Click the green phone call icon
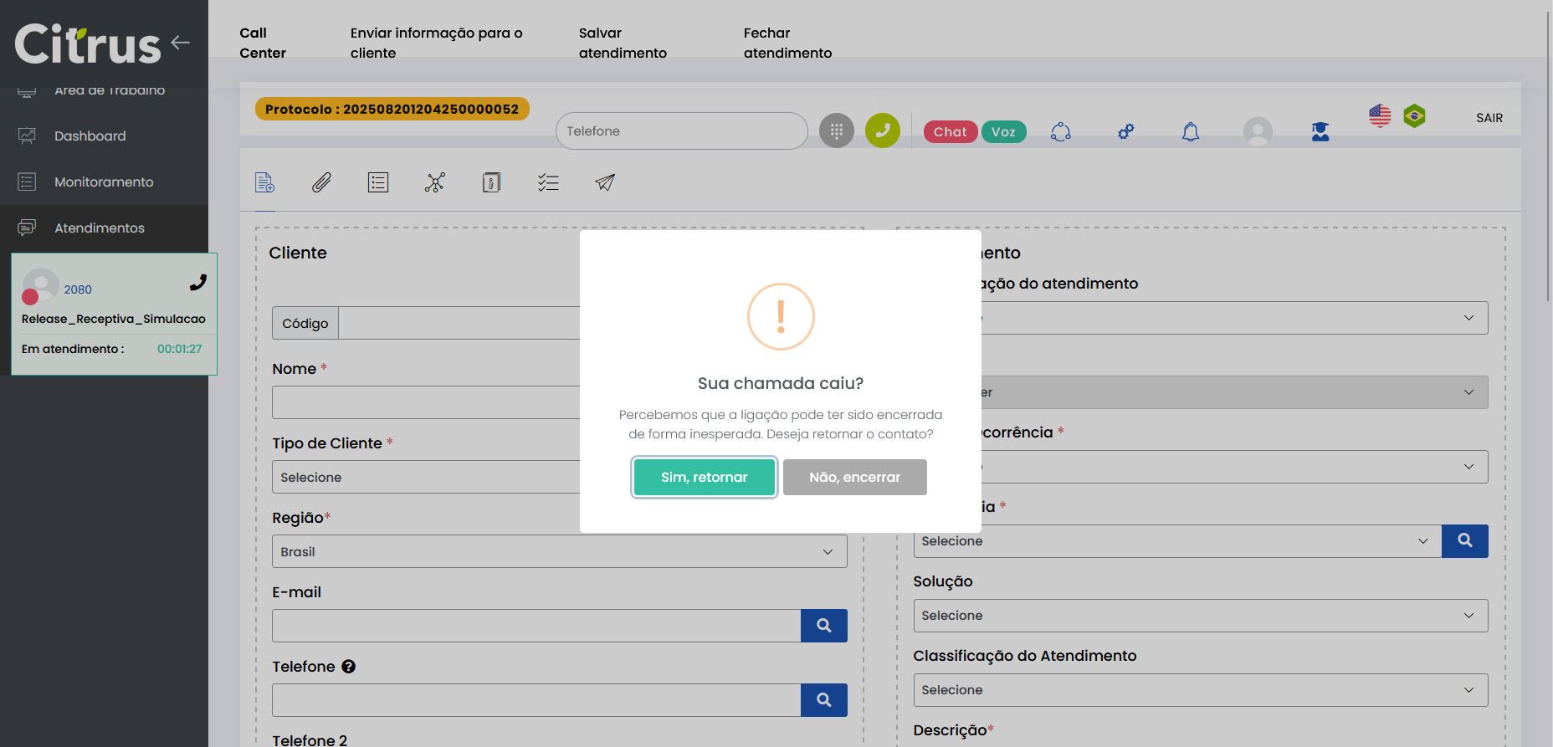Screen dimensions: 1553x747 coord(882,130)
